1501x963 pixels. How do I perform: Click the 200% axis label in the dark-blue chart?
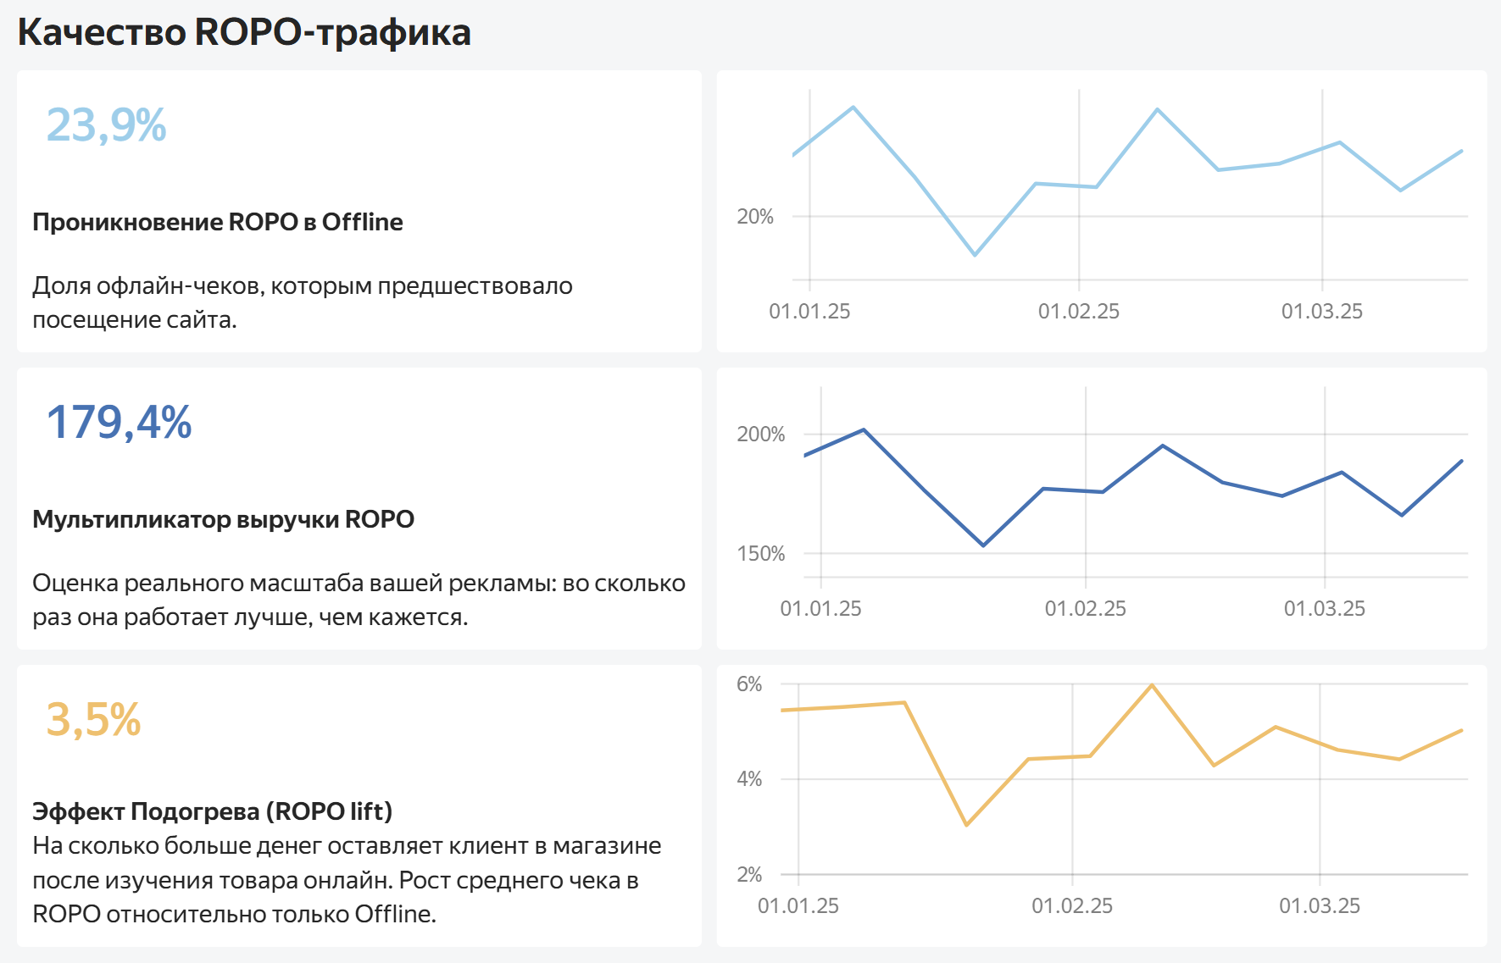761,434
